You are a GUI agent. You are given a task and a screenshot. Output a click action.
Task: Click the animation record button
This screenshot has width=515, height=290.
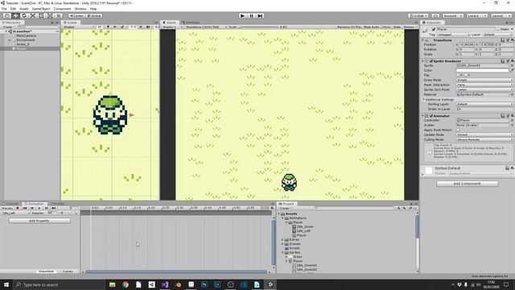[x=18, y=208]
